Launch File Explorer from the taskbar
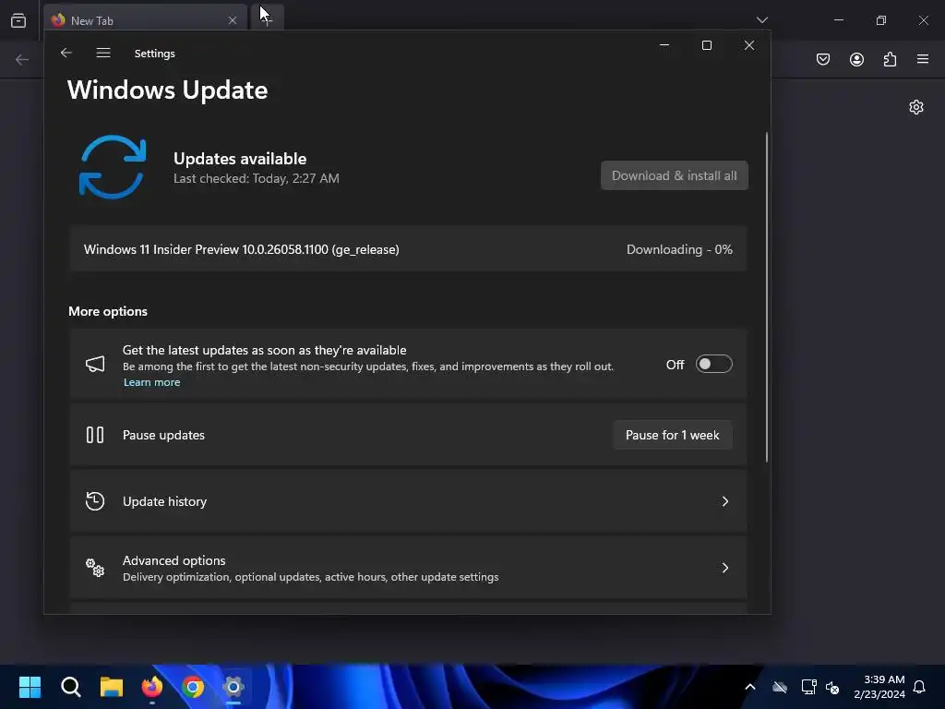 (112, 687)
